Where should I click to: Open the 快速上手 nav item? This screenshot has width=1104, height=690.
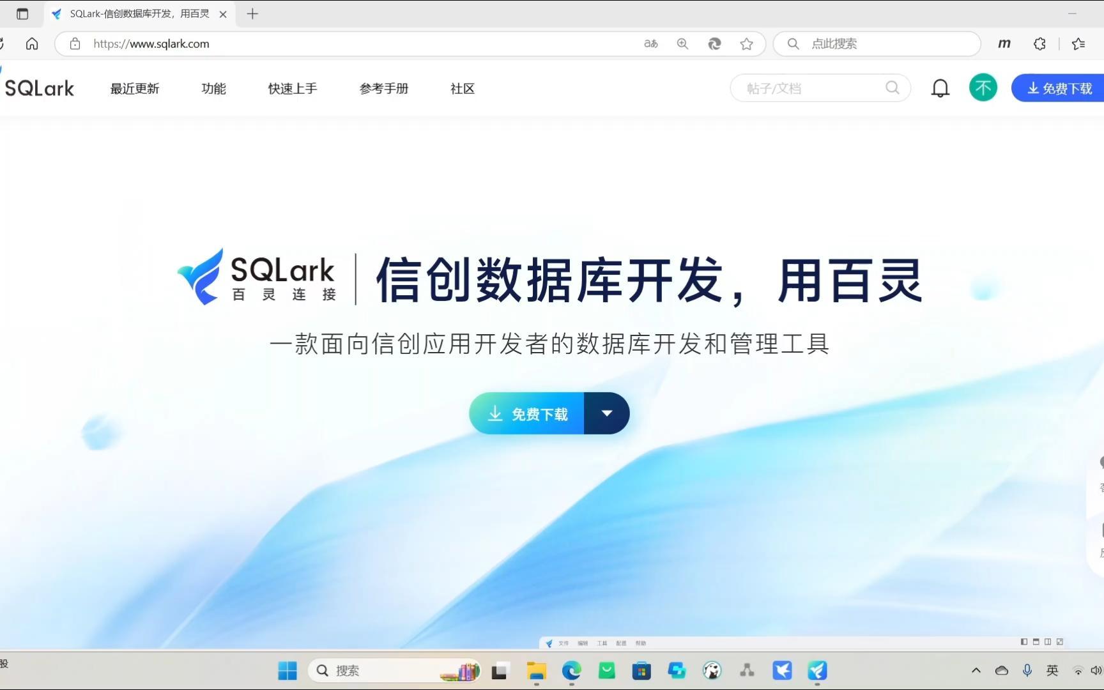point(293,89)
